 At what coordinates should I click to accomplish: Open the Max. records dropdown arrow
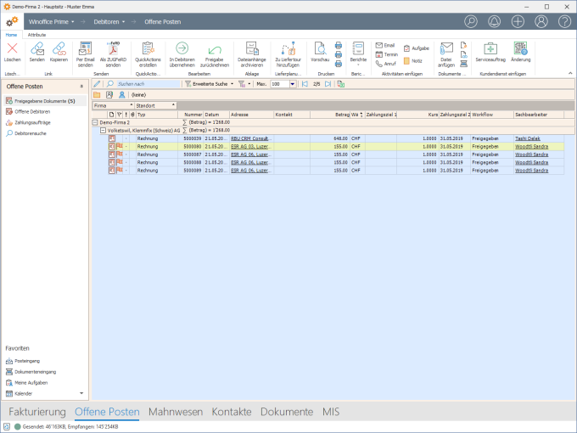pos(293,84)
